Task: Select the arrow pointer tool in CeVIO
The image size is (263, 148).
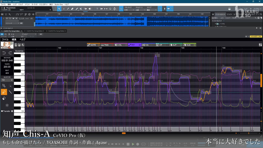Action: [x=4, y=86]
